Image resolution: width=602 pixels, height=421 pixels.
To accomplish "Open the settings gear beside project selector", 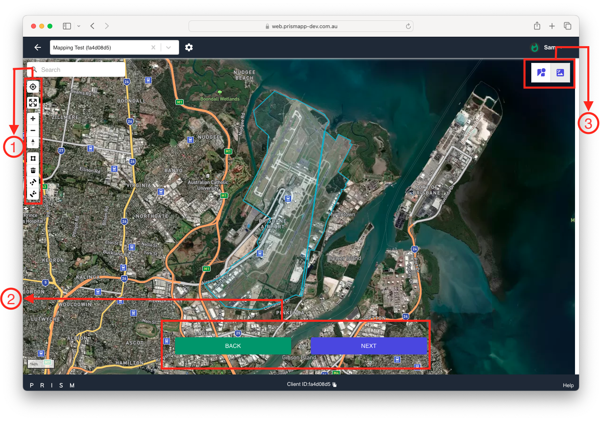I will 189,47.
